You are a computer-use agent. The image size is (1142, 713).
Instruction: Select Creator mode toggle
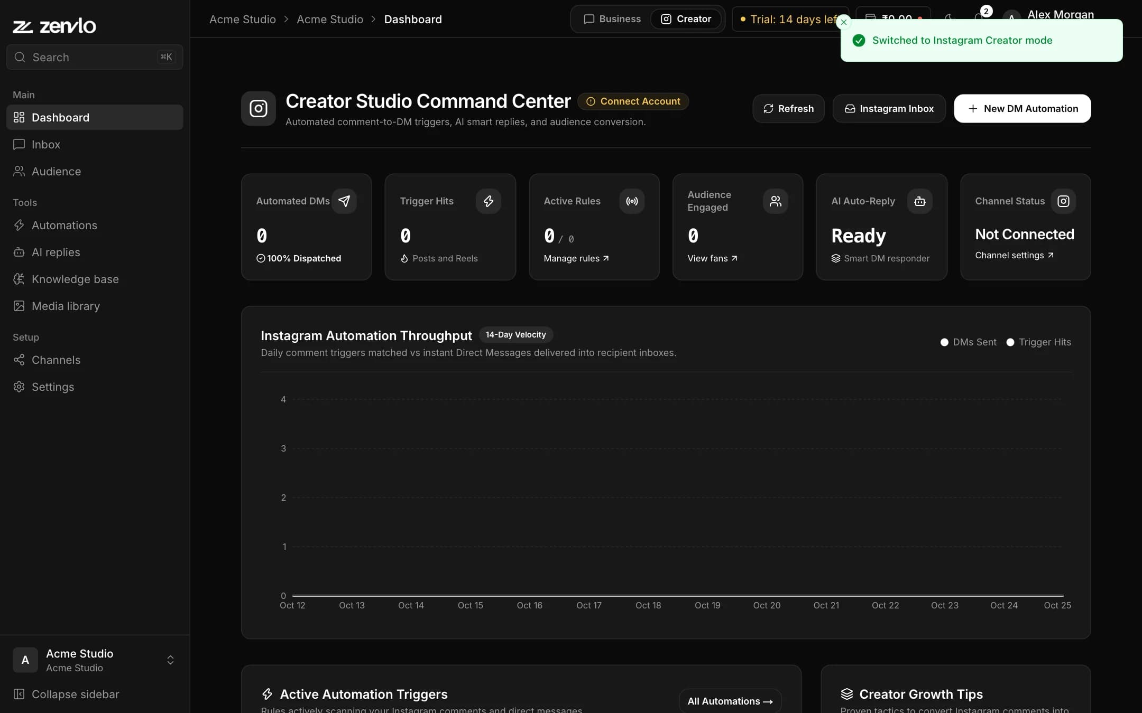(x=686, y=19)
